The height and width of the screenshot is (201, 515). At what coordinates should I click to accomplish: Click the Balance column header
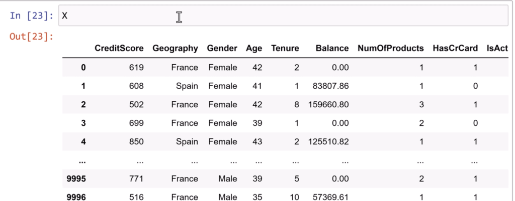click(x=332, y=49)
